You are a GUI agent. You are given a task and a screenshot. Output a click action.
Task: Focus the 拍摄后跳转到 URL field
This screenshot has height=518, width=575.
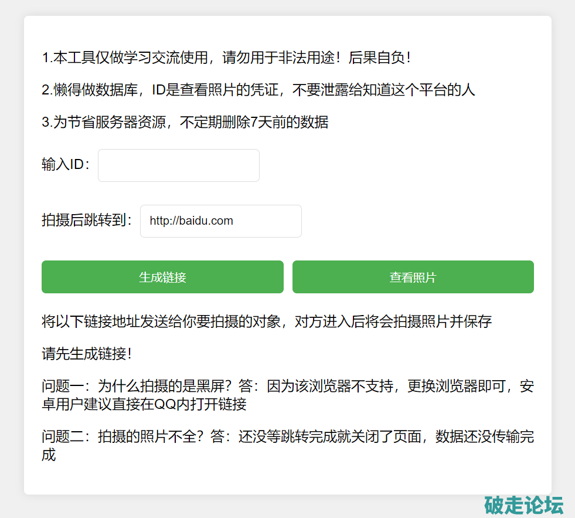[220, 221]
